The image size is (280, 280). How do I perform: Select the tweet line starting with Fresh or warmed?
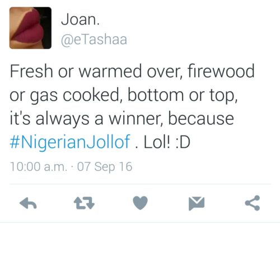tap(132, 71)
